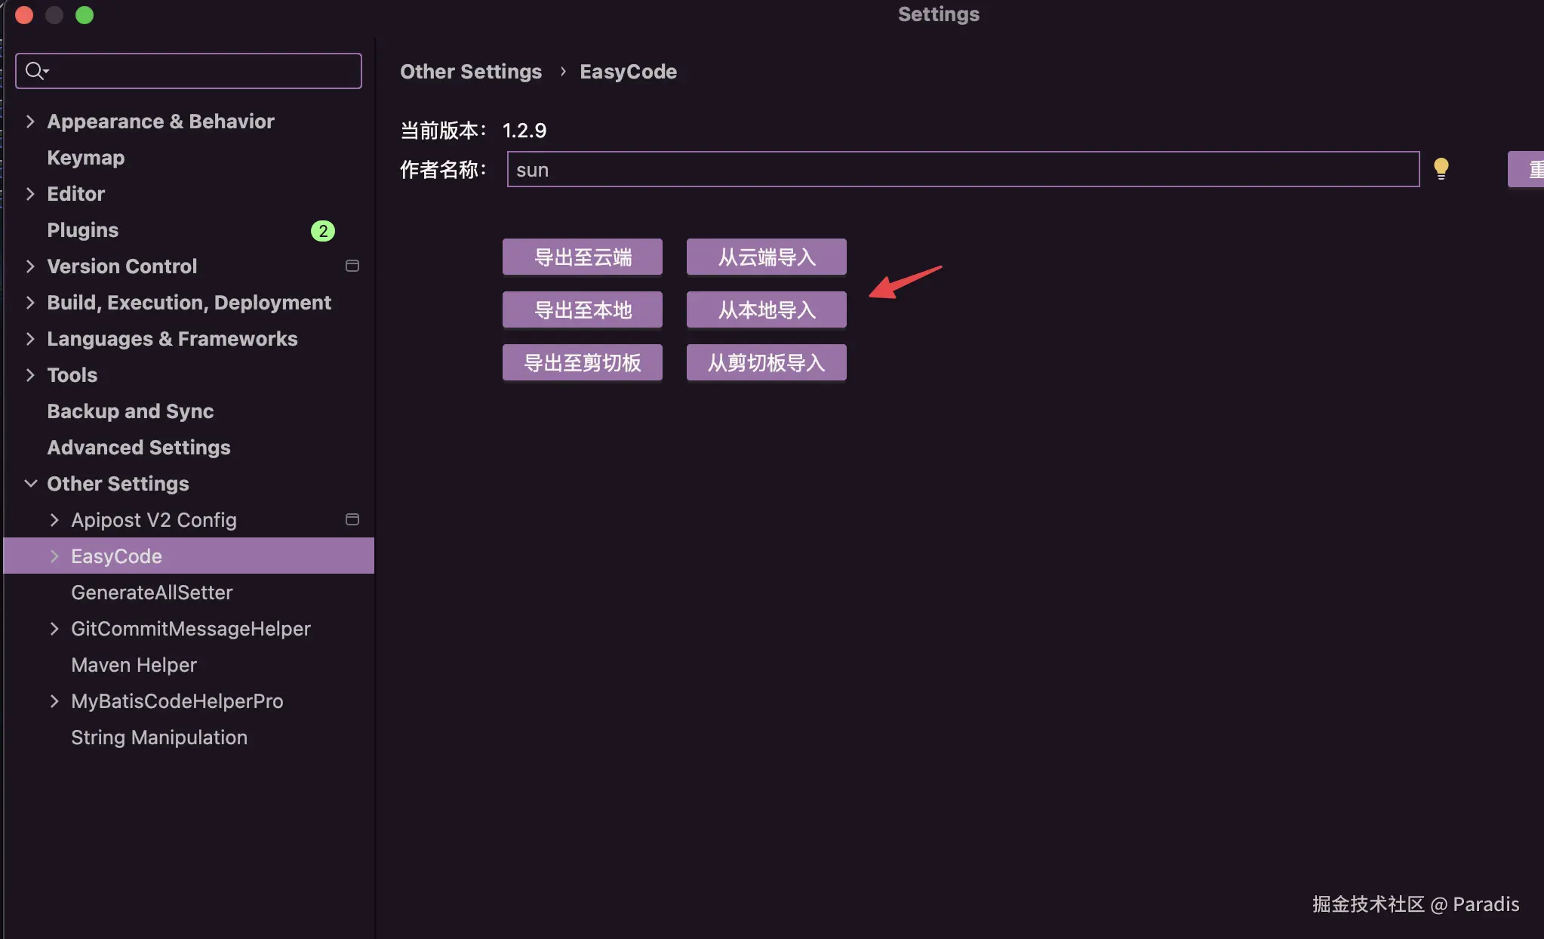
Task: Expand the GitCommitMessageHelper entry
Action: pos(54,628)
